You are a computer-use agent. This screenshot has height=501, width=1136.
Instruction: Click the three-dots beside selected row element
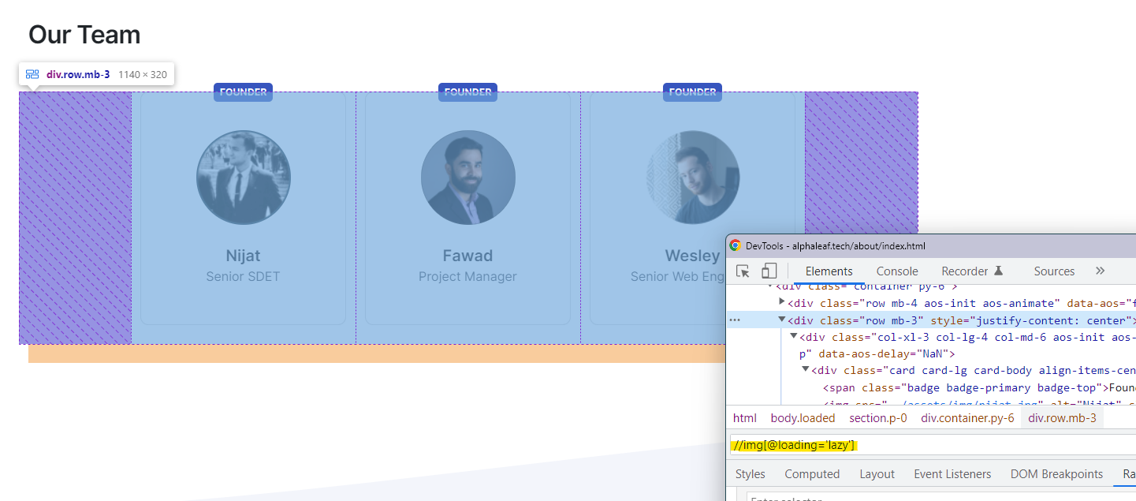[735, 320]
